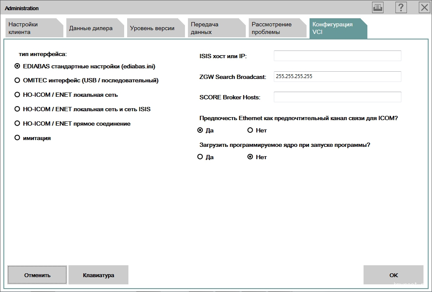The width and height of the screenshot is (432, 292).
Task: Select HO-ICOM / ENET прямое соединение
Action: point(17,124)
